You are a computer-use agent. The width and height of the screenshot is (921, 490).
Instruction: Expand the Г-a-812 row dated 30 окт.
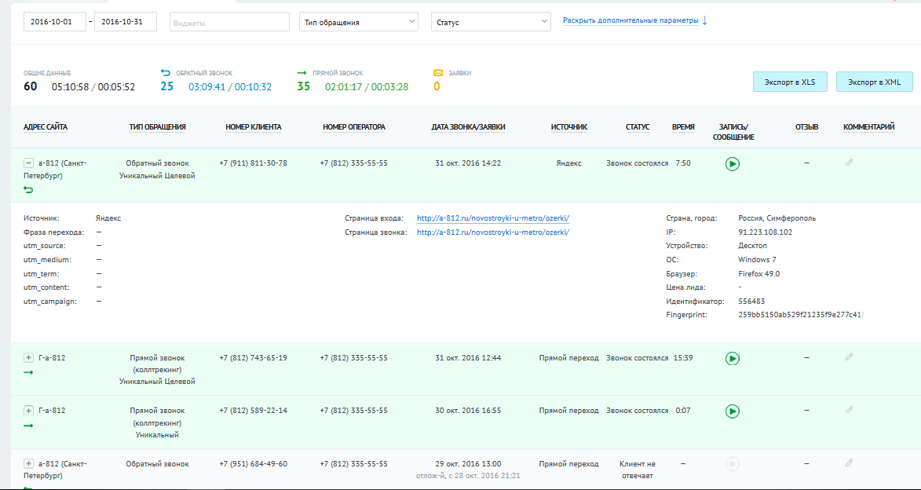29,411
